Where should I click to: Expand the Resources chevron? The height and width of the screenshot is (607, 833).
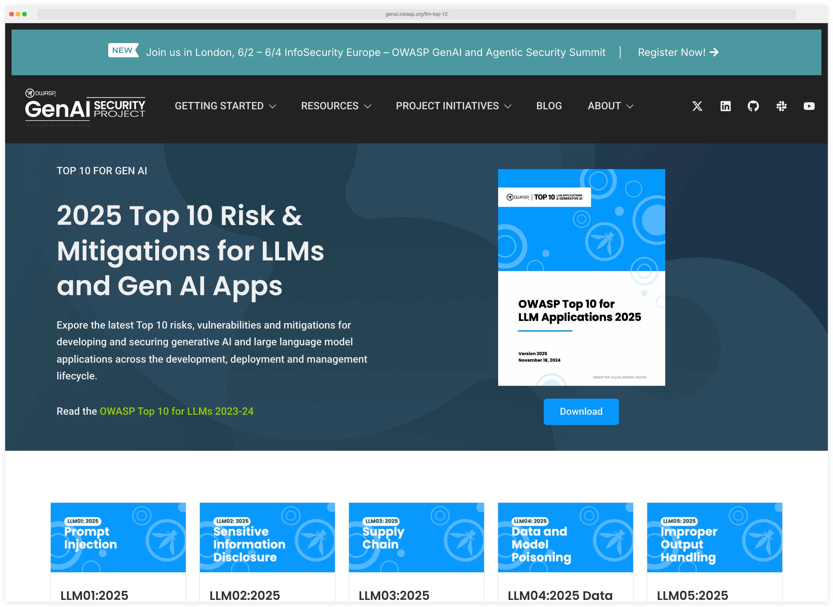tap(368, 106)
